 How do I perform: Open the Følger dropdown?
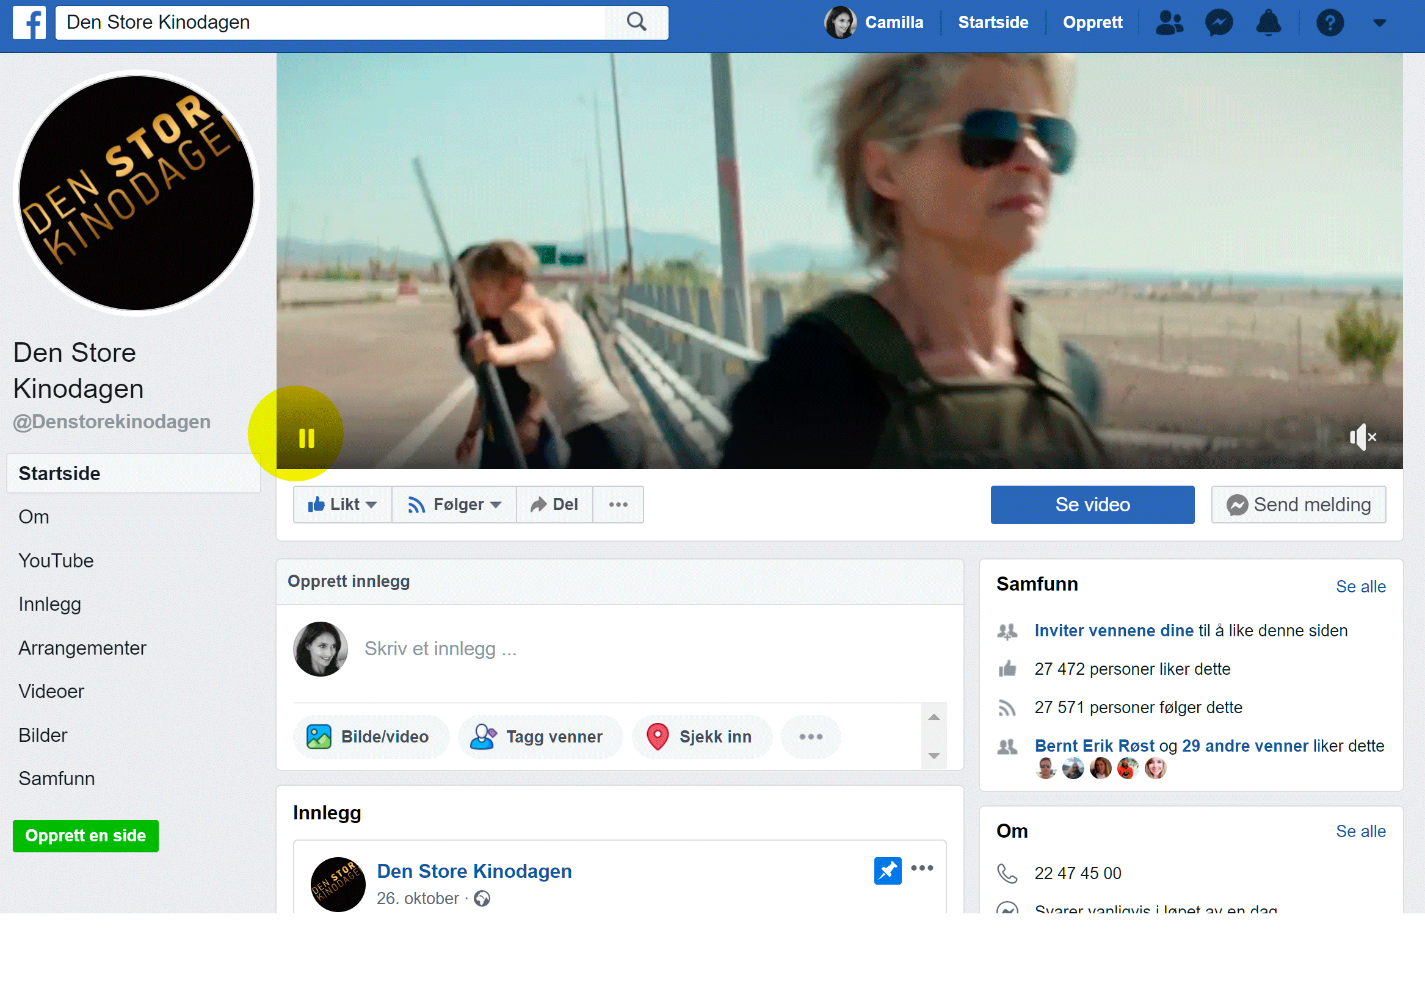coord(454,505)
